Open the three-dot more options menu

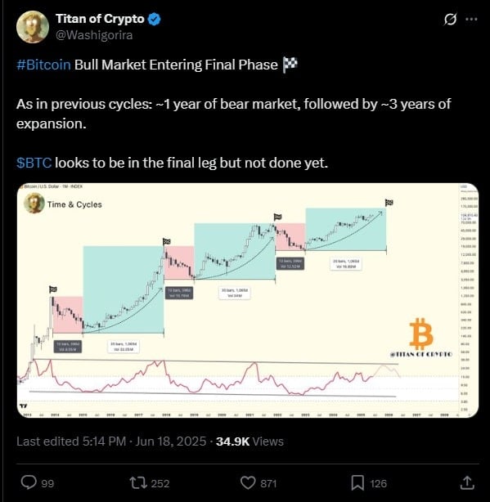coord(471,19)
